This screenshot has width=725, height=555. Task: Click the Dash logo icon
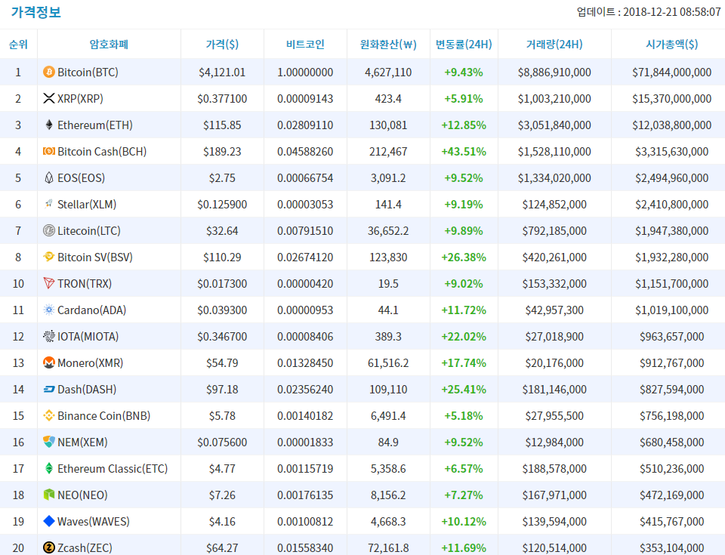[x=48, y=390]
